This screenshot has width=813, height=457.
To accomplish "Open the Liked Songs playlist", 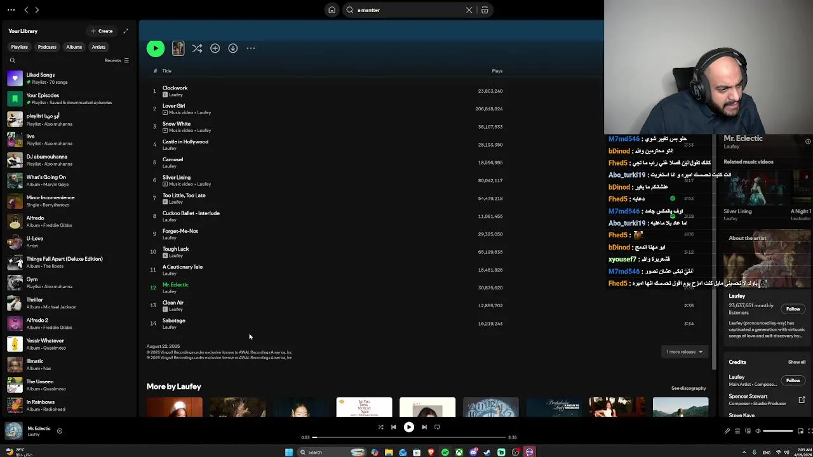I will (69, 78).
